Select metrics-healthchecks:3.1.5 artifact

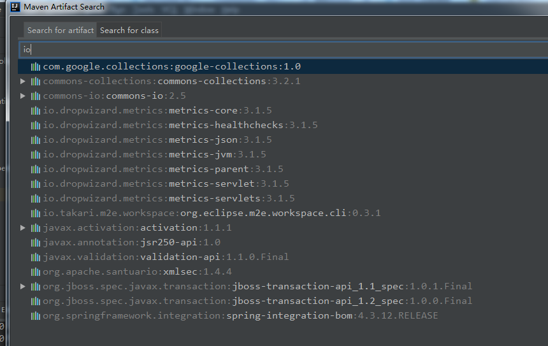(x=180, y=125)
